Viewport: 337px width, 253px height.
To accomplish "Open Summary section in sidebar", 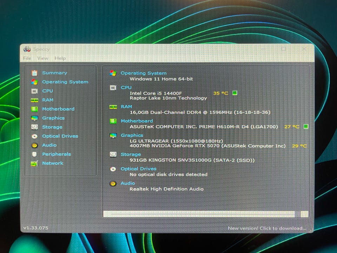I will click(55, 73).
